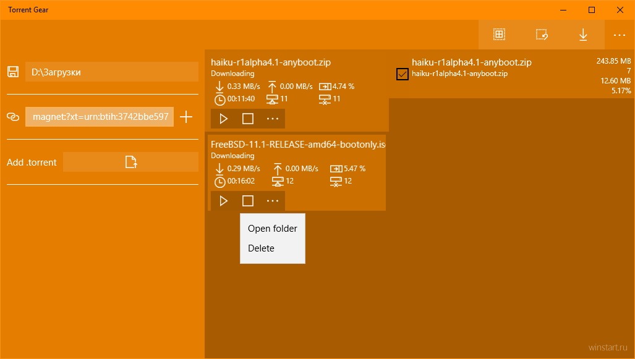Start the haiku-r1alpha4.1 torrent with play button
The width and height of the screenshot is (635, 359).
(223, 119)
